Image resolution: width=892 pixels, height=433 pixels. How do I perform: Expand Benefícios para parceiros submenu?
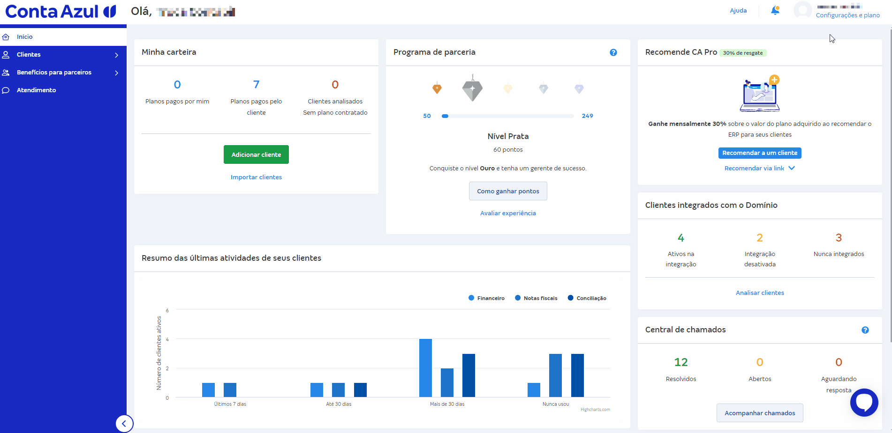tap(63, 73)
